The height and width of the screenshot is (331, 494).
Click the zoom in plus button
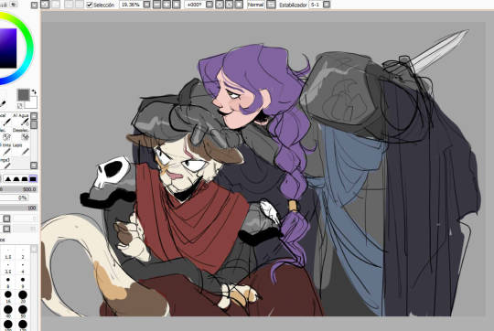click(x=166, y=5)
